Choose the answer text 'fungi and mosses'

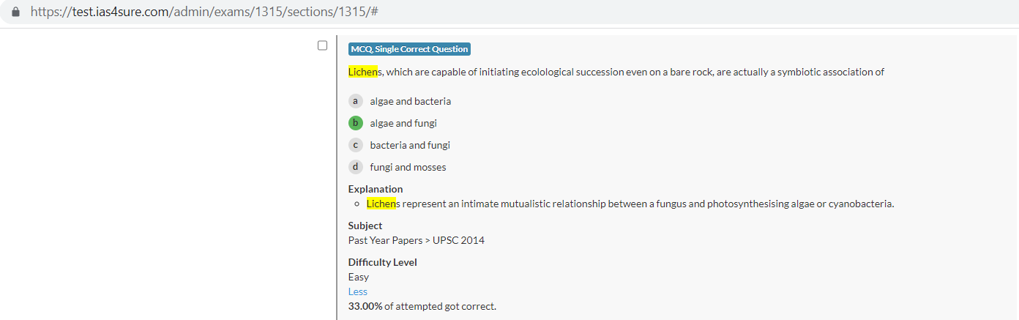tap(408, 167)
